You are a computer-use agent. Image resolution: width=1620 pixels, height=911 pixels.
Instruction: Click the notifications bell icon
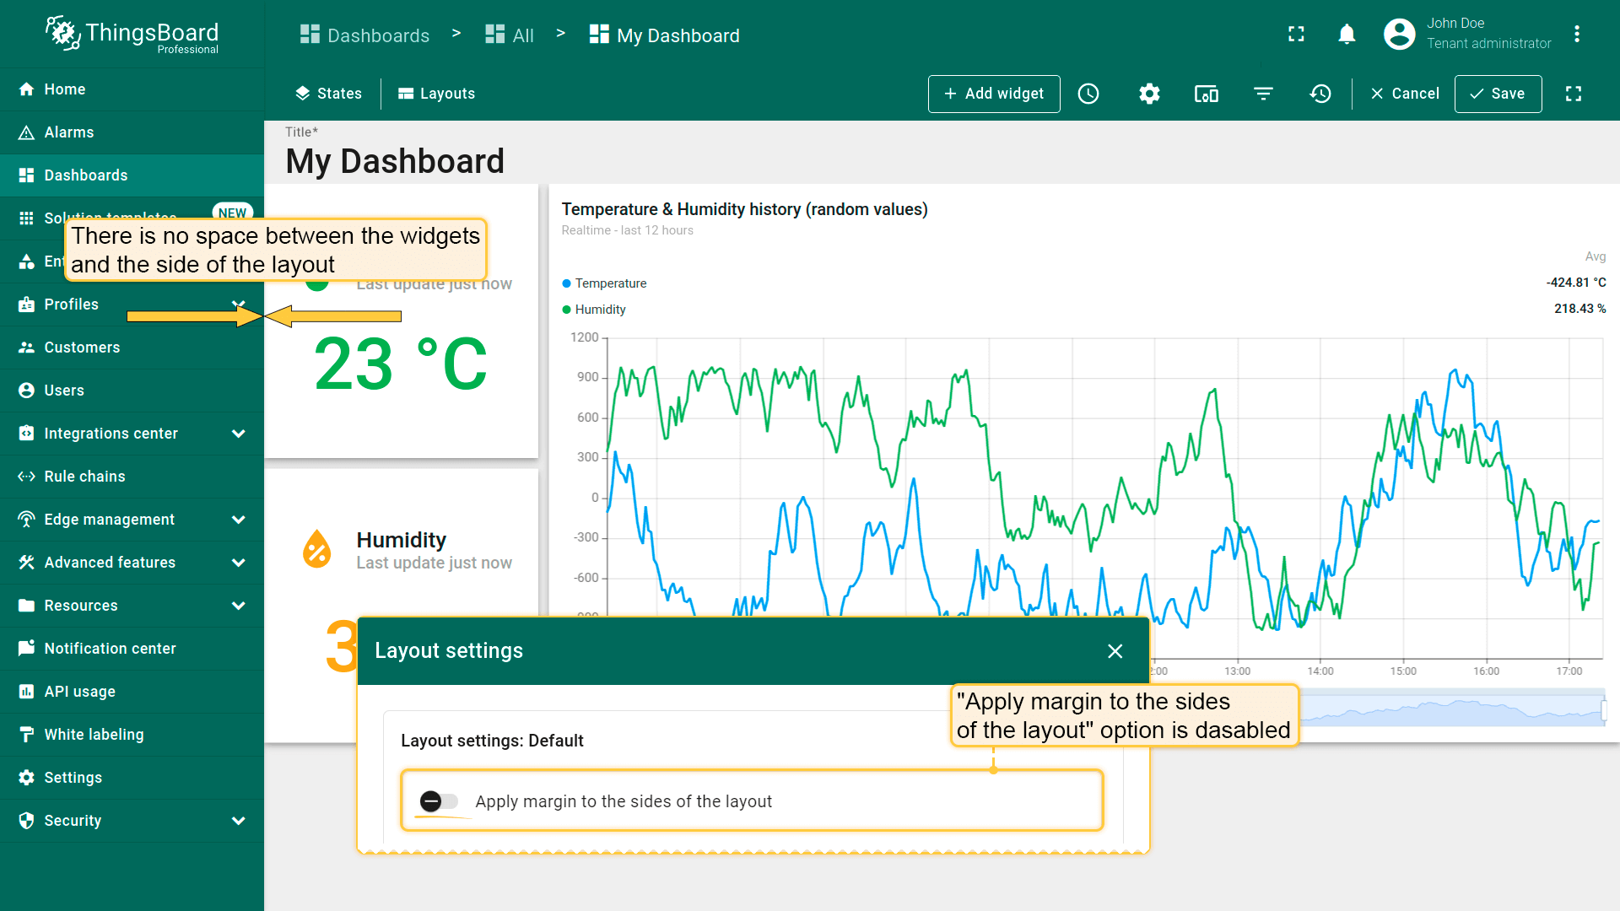coord(1347,35)
